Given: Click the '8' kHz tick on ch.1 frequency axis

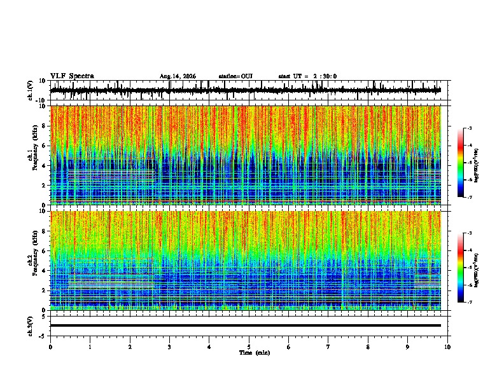Looking at the screenshot, I should tap(45, 126).
